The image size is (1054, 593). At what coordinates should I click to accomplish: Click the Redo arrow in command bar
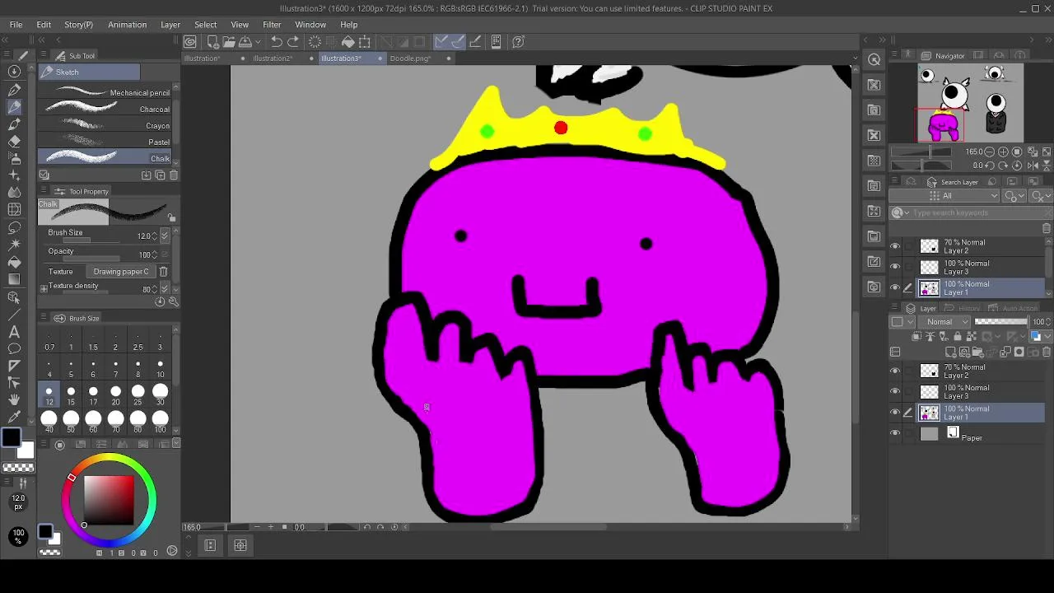point(293,41)
